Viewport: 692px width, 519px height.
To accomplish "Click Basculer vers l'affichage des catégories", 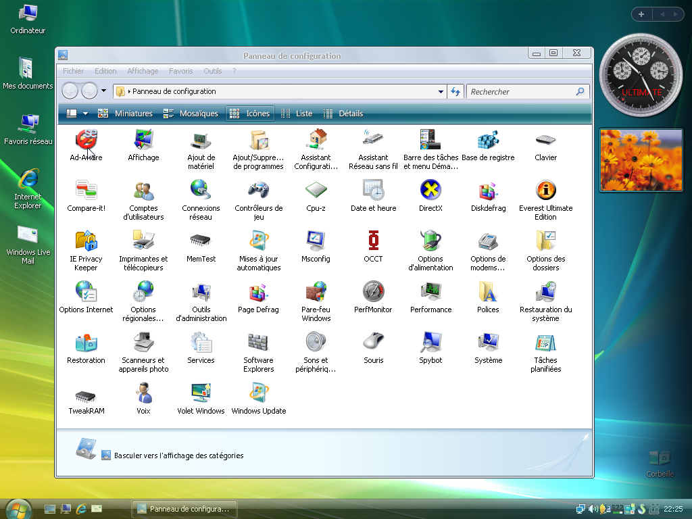I will pos(178,455).
